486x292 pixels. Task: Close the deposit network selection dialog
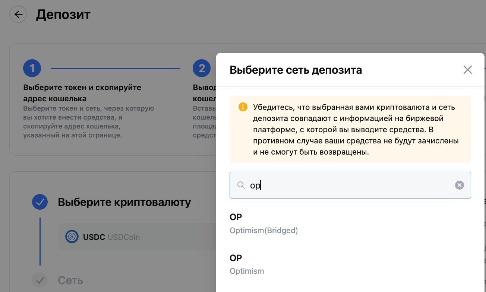(467, 70)
